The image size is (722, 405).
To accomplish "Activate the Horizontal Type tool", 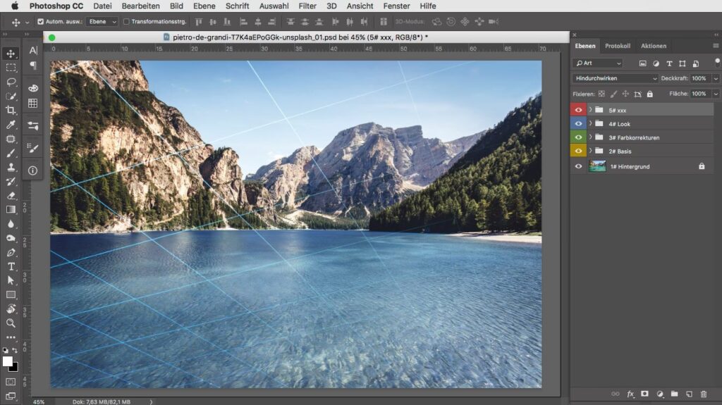I will [x=11, y=266].
